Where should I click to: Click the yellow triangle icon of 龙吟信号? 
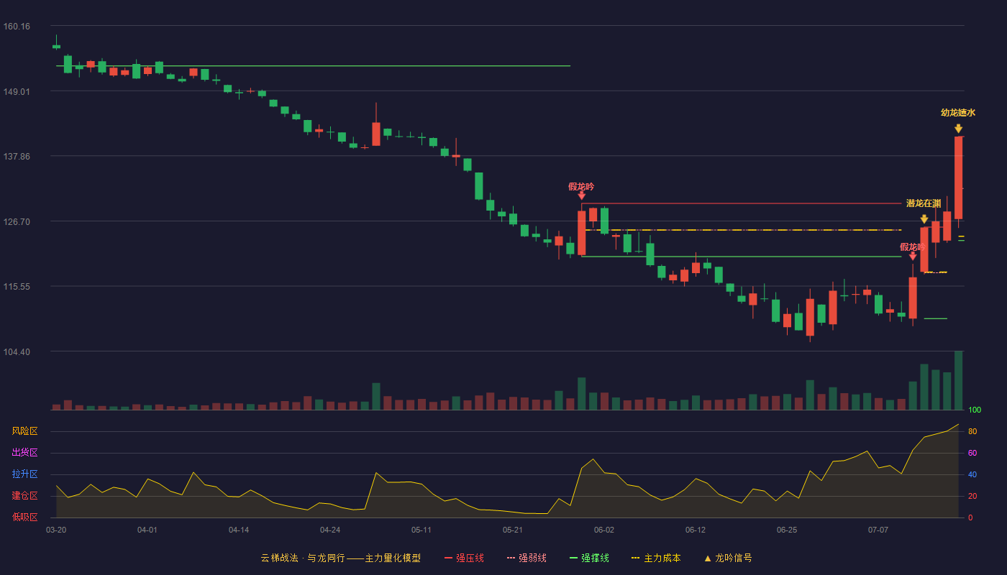[x=708, y=558]
